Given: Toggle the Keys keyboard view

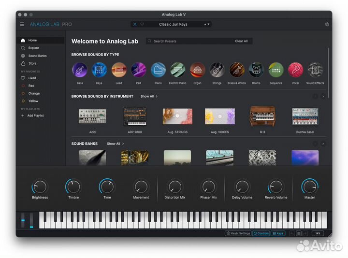Looking at the screenshot, I should [278, 233].
